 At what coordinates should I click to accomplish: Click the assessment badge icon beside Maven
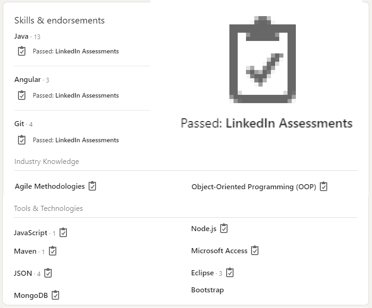[x=53, y=251]
